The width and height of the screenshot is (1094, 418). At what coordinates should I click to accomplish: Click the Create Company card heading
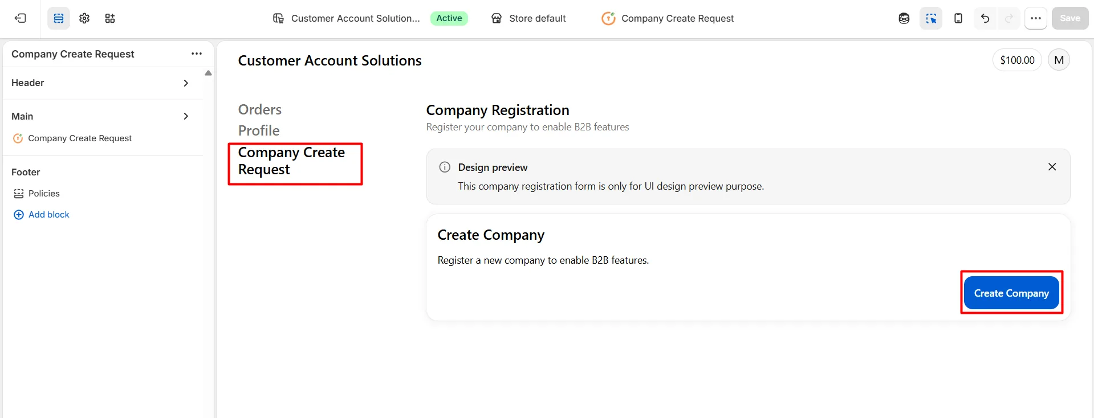point(491,235)
